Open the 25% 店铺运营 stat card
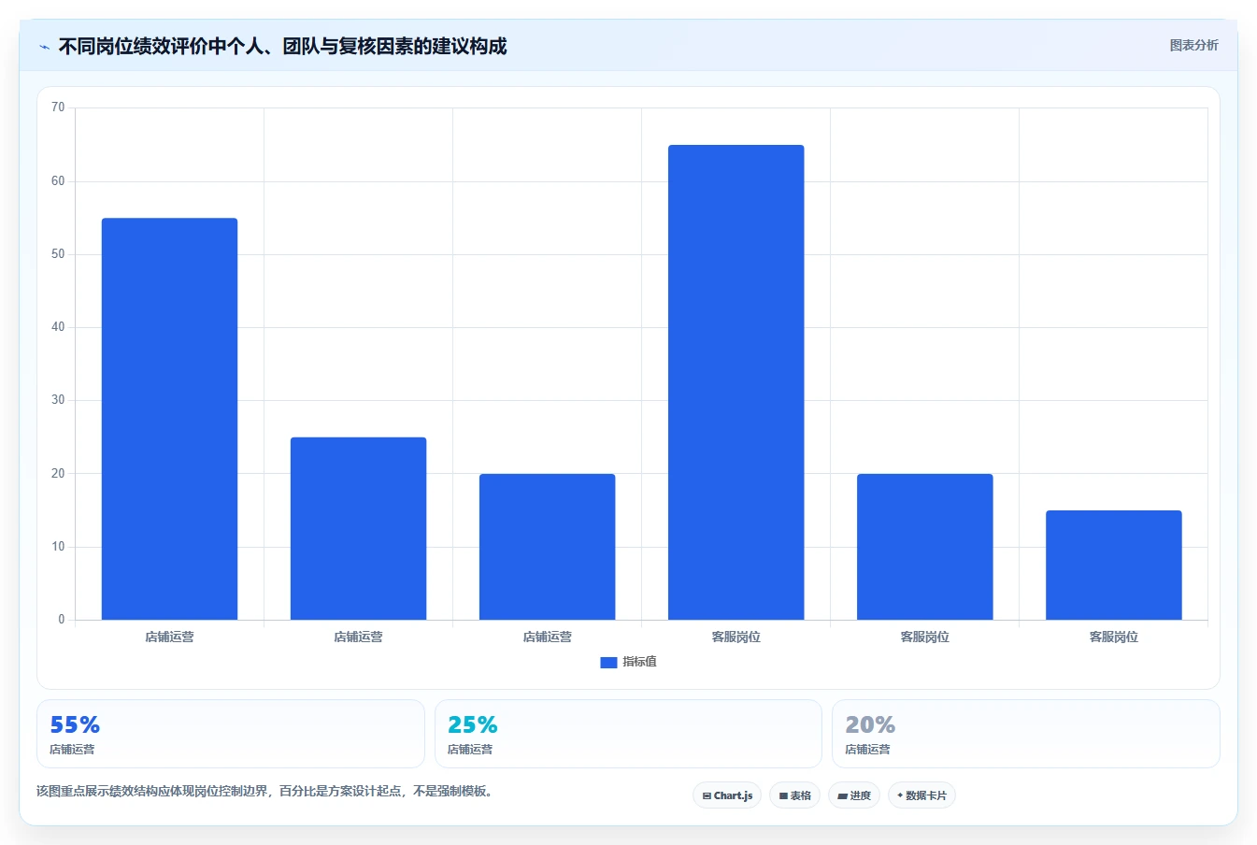1257x845 pixels. point(628,734)
